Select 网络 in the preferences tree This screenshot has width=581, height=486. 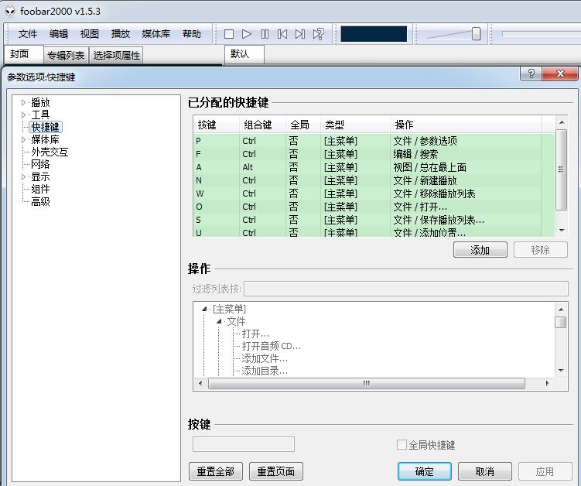(40, 164)
